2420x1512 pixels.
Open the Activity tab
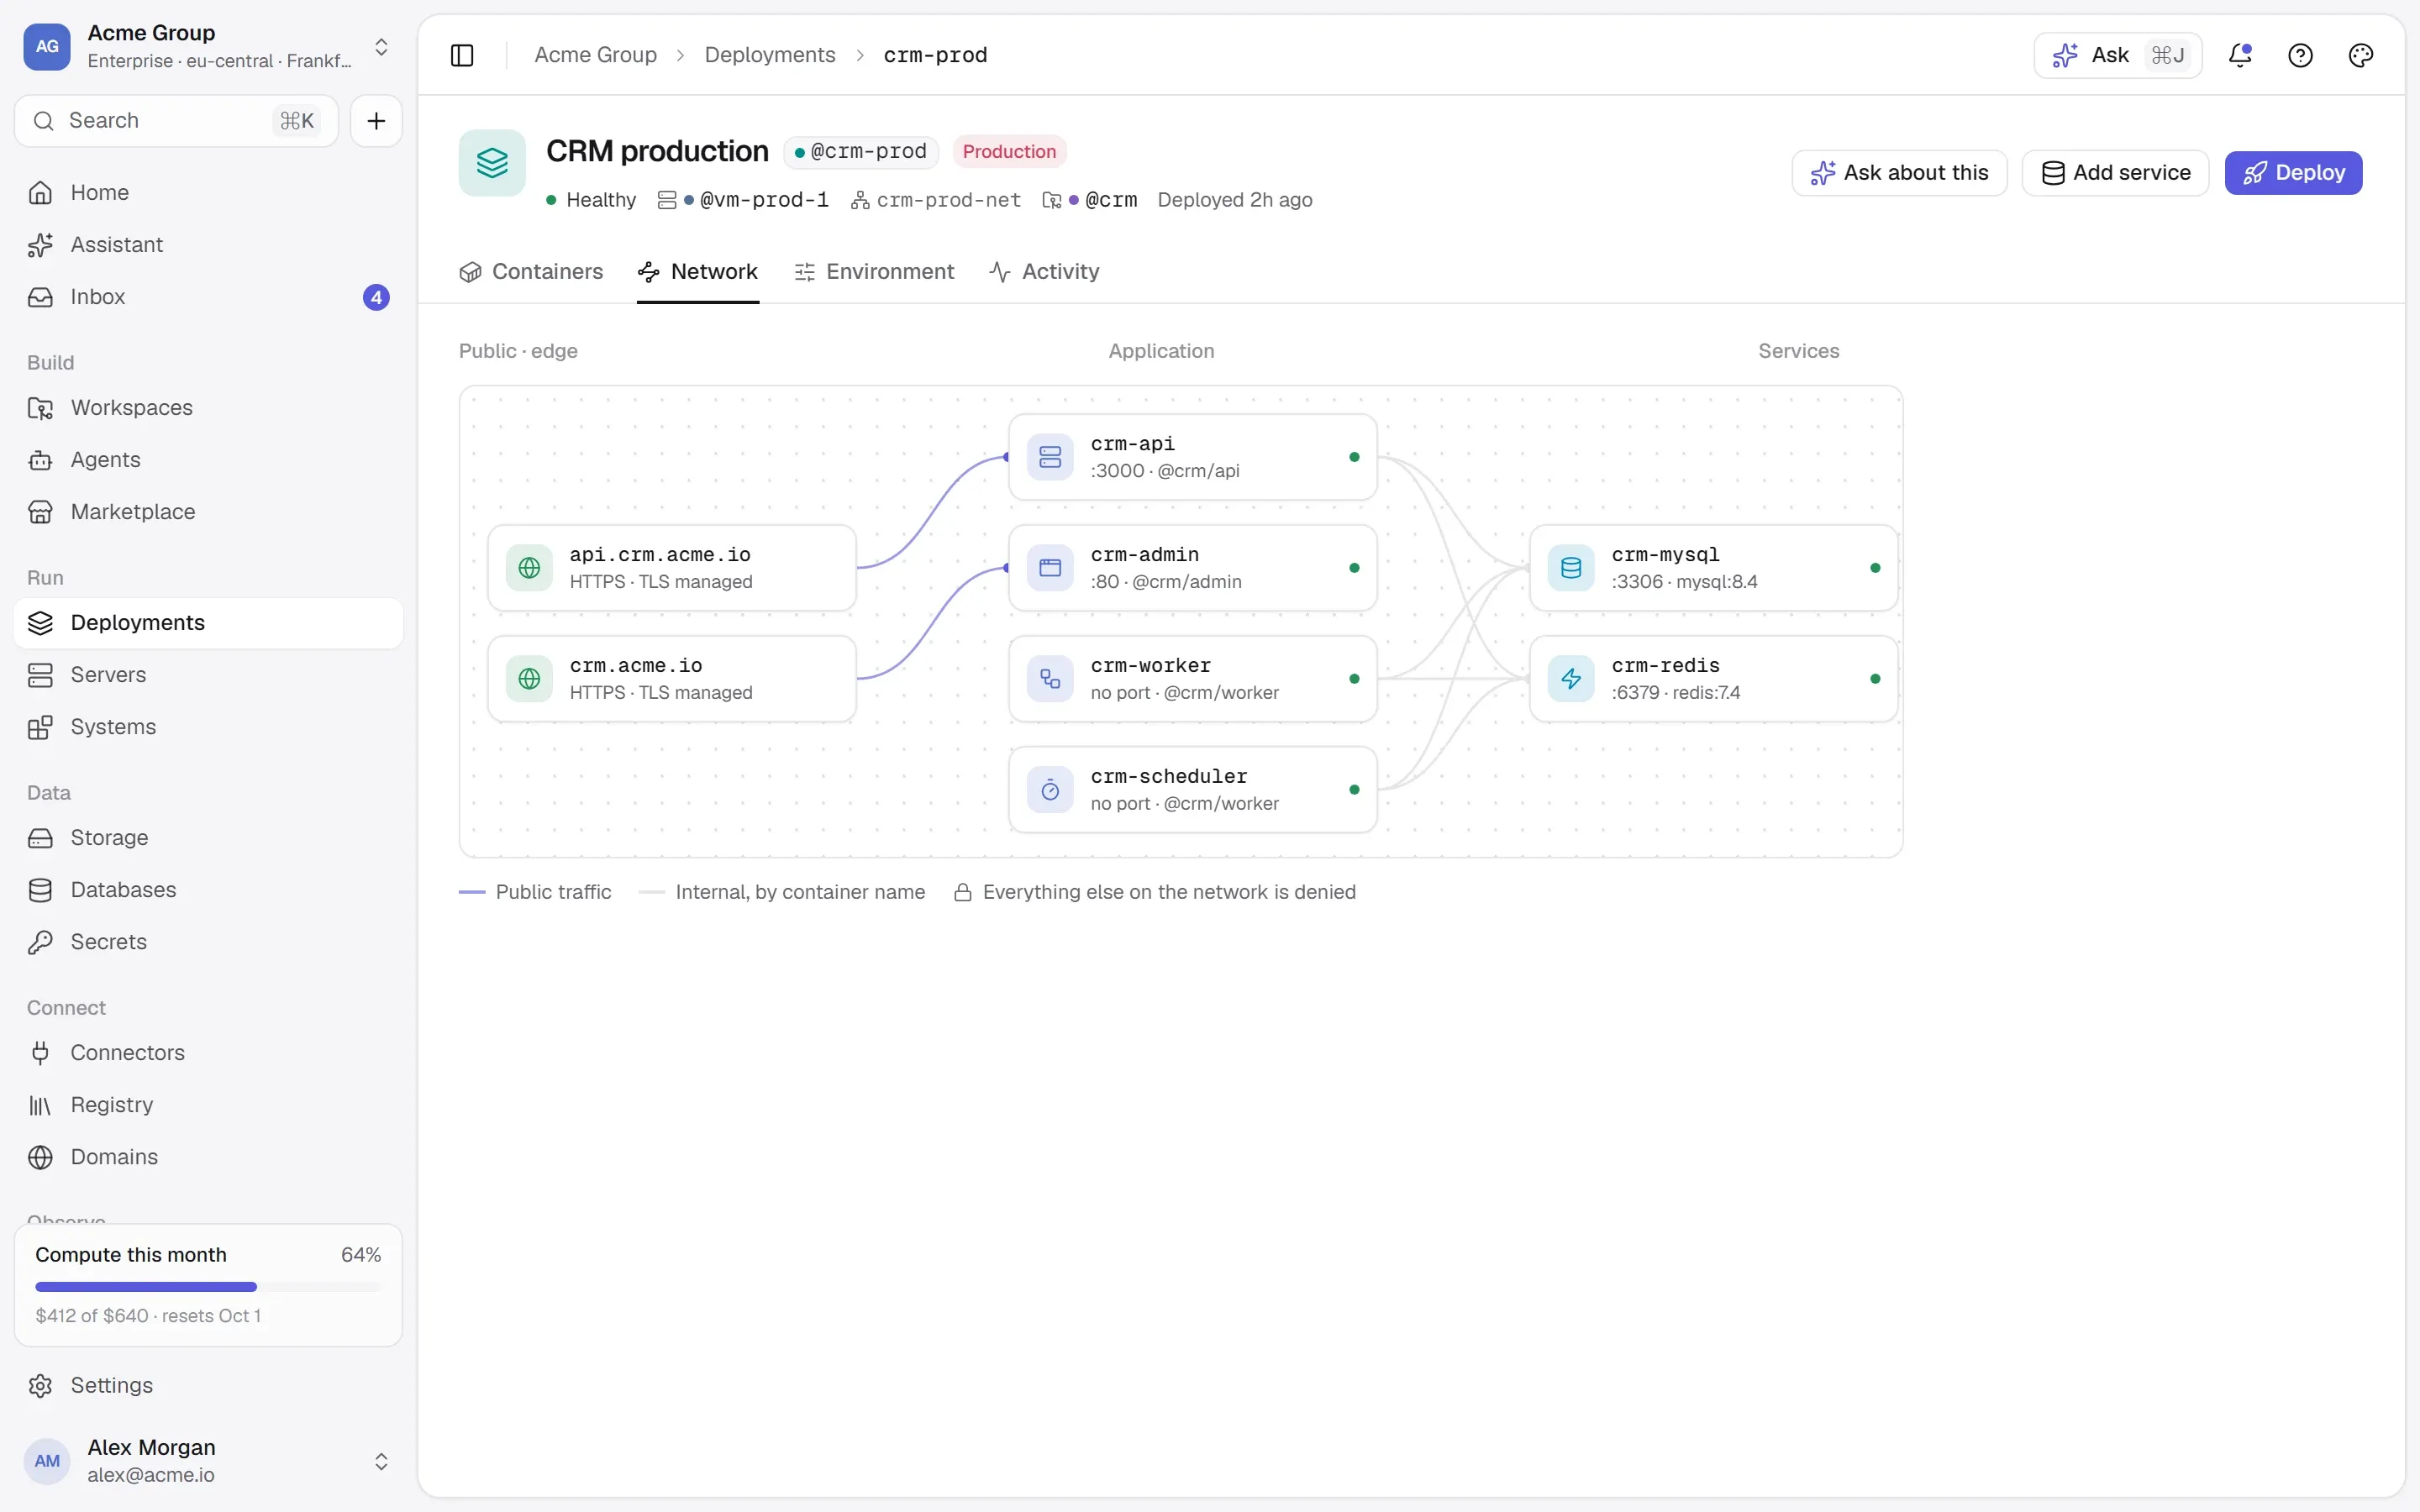(1044, 272)
